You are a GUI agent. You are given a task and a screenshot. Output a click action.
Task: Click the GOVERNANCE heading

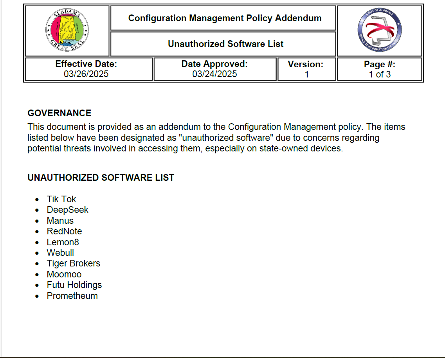[59, 113]
